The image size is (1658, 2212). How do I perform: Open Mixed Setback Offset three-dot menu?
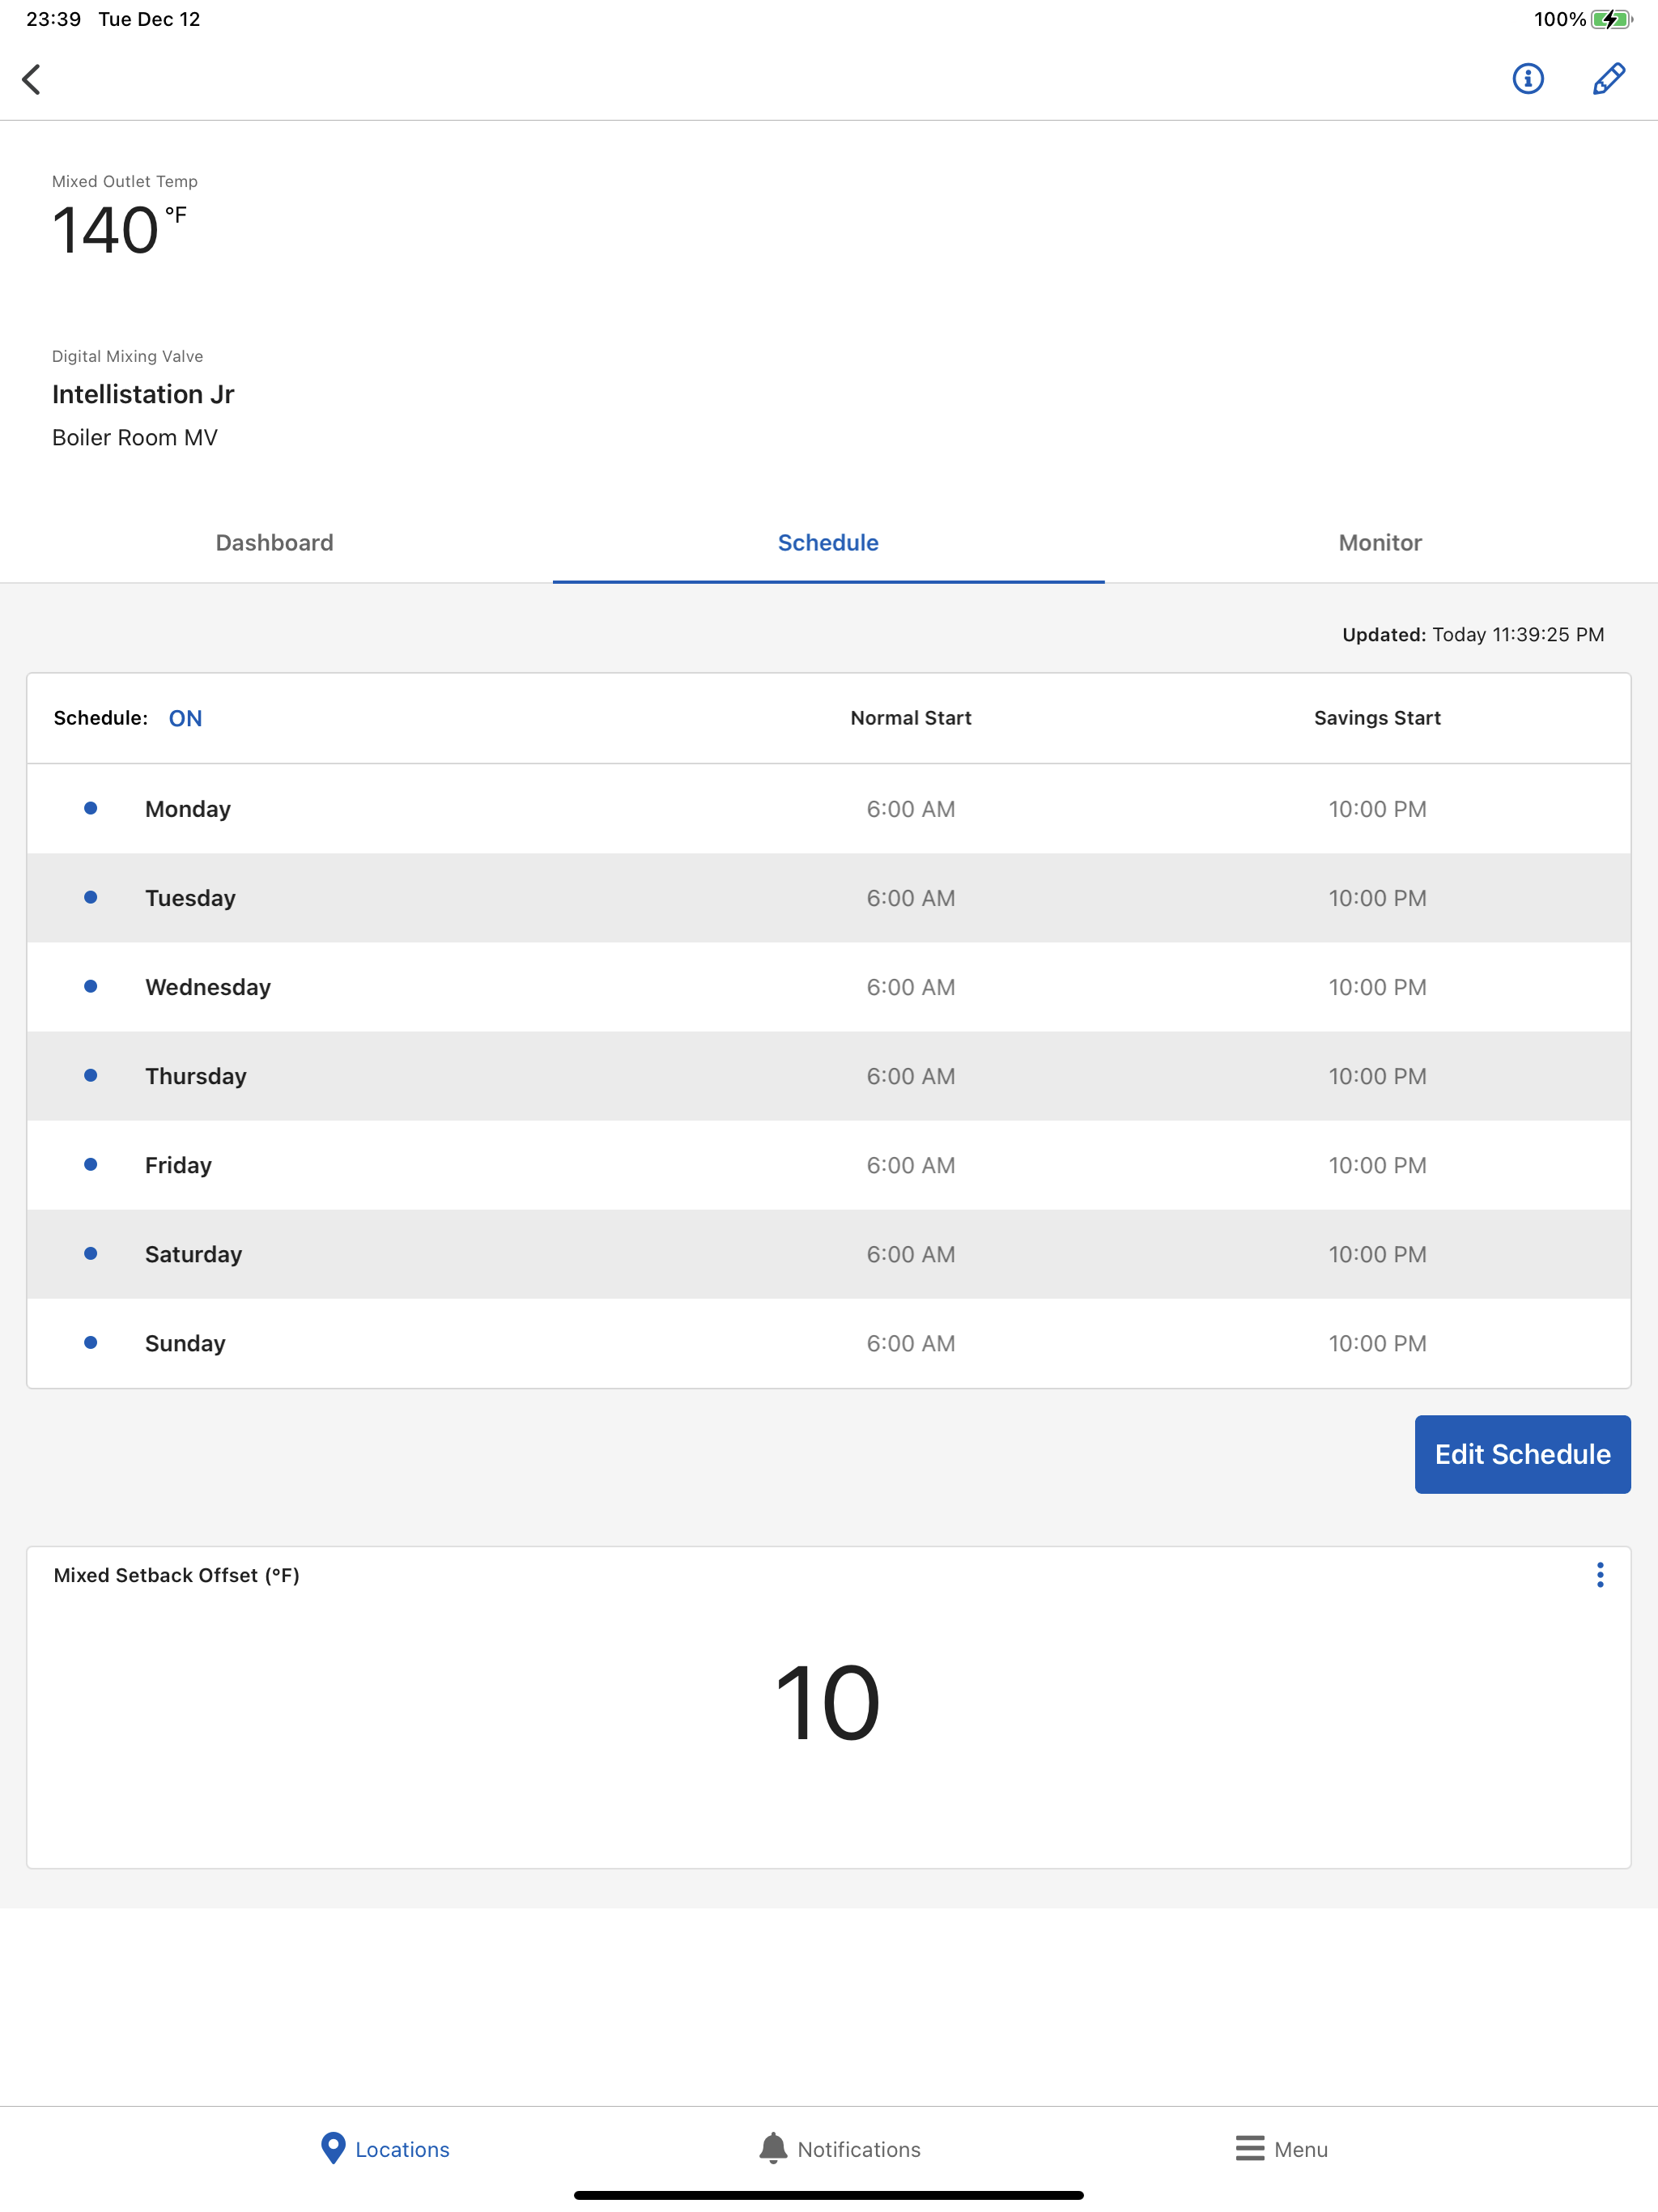1600,1575
